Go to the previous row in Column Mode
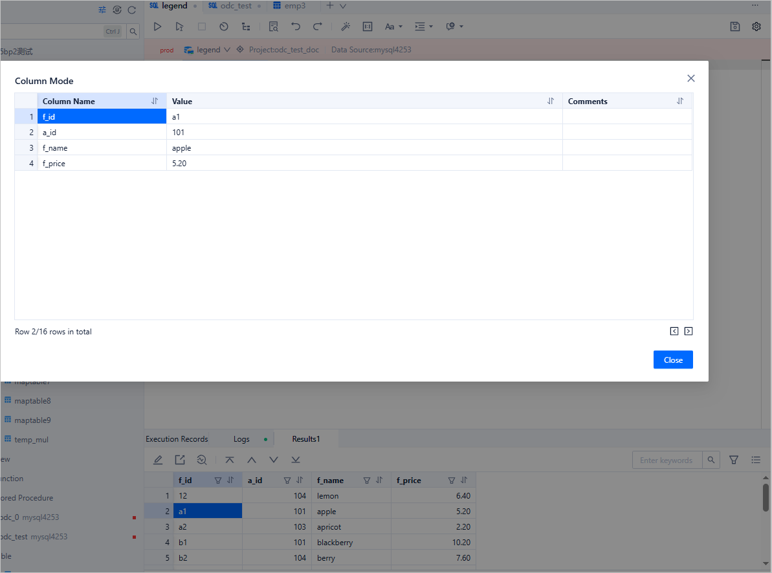 coord(674,331)
